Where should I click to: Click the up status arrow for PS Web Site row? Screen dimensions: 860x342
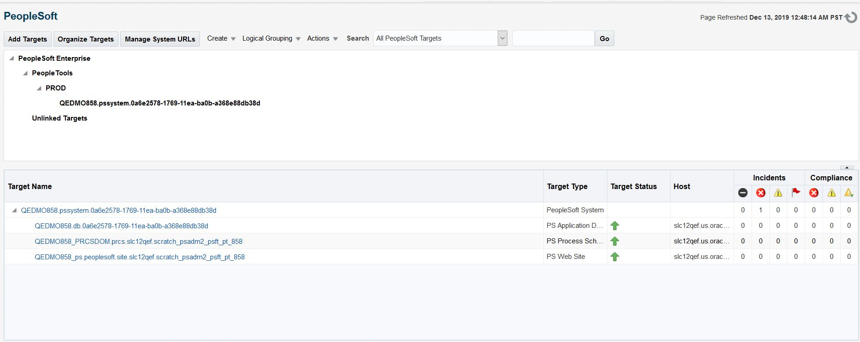pyautogui.click(x=615, y=257)
